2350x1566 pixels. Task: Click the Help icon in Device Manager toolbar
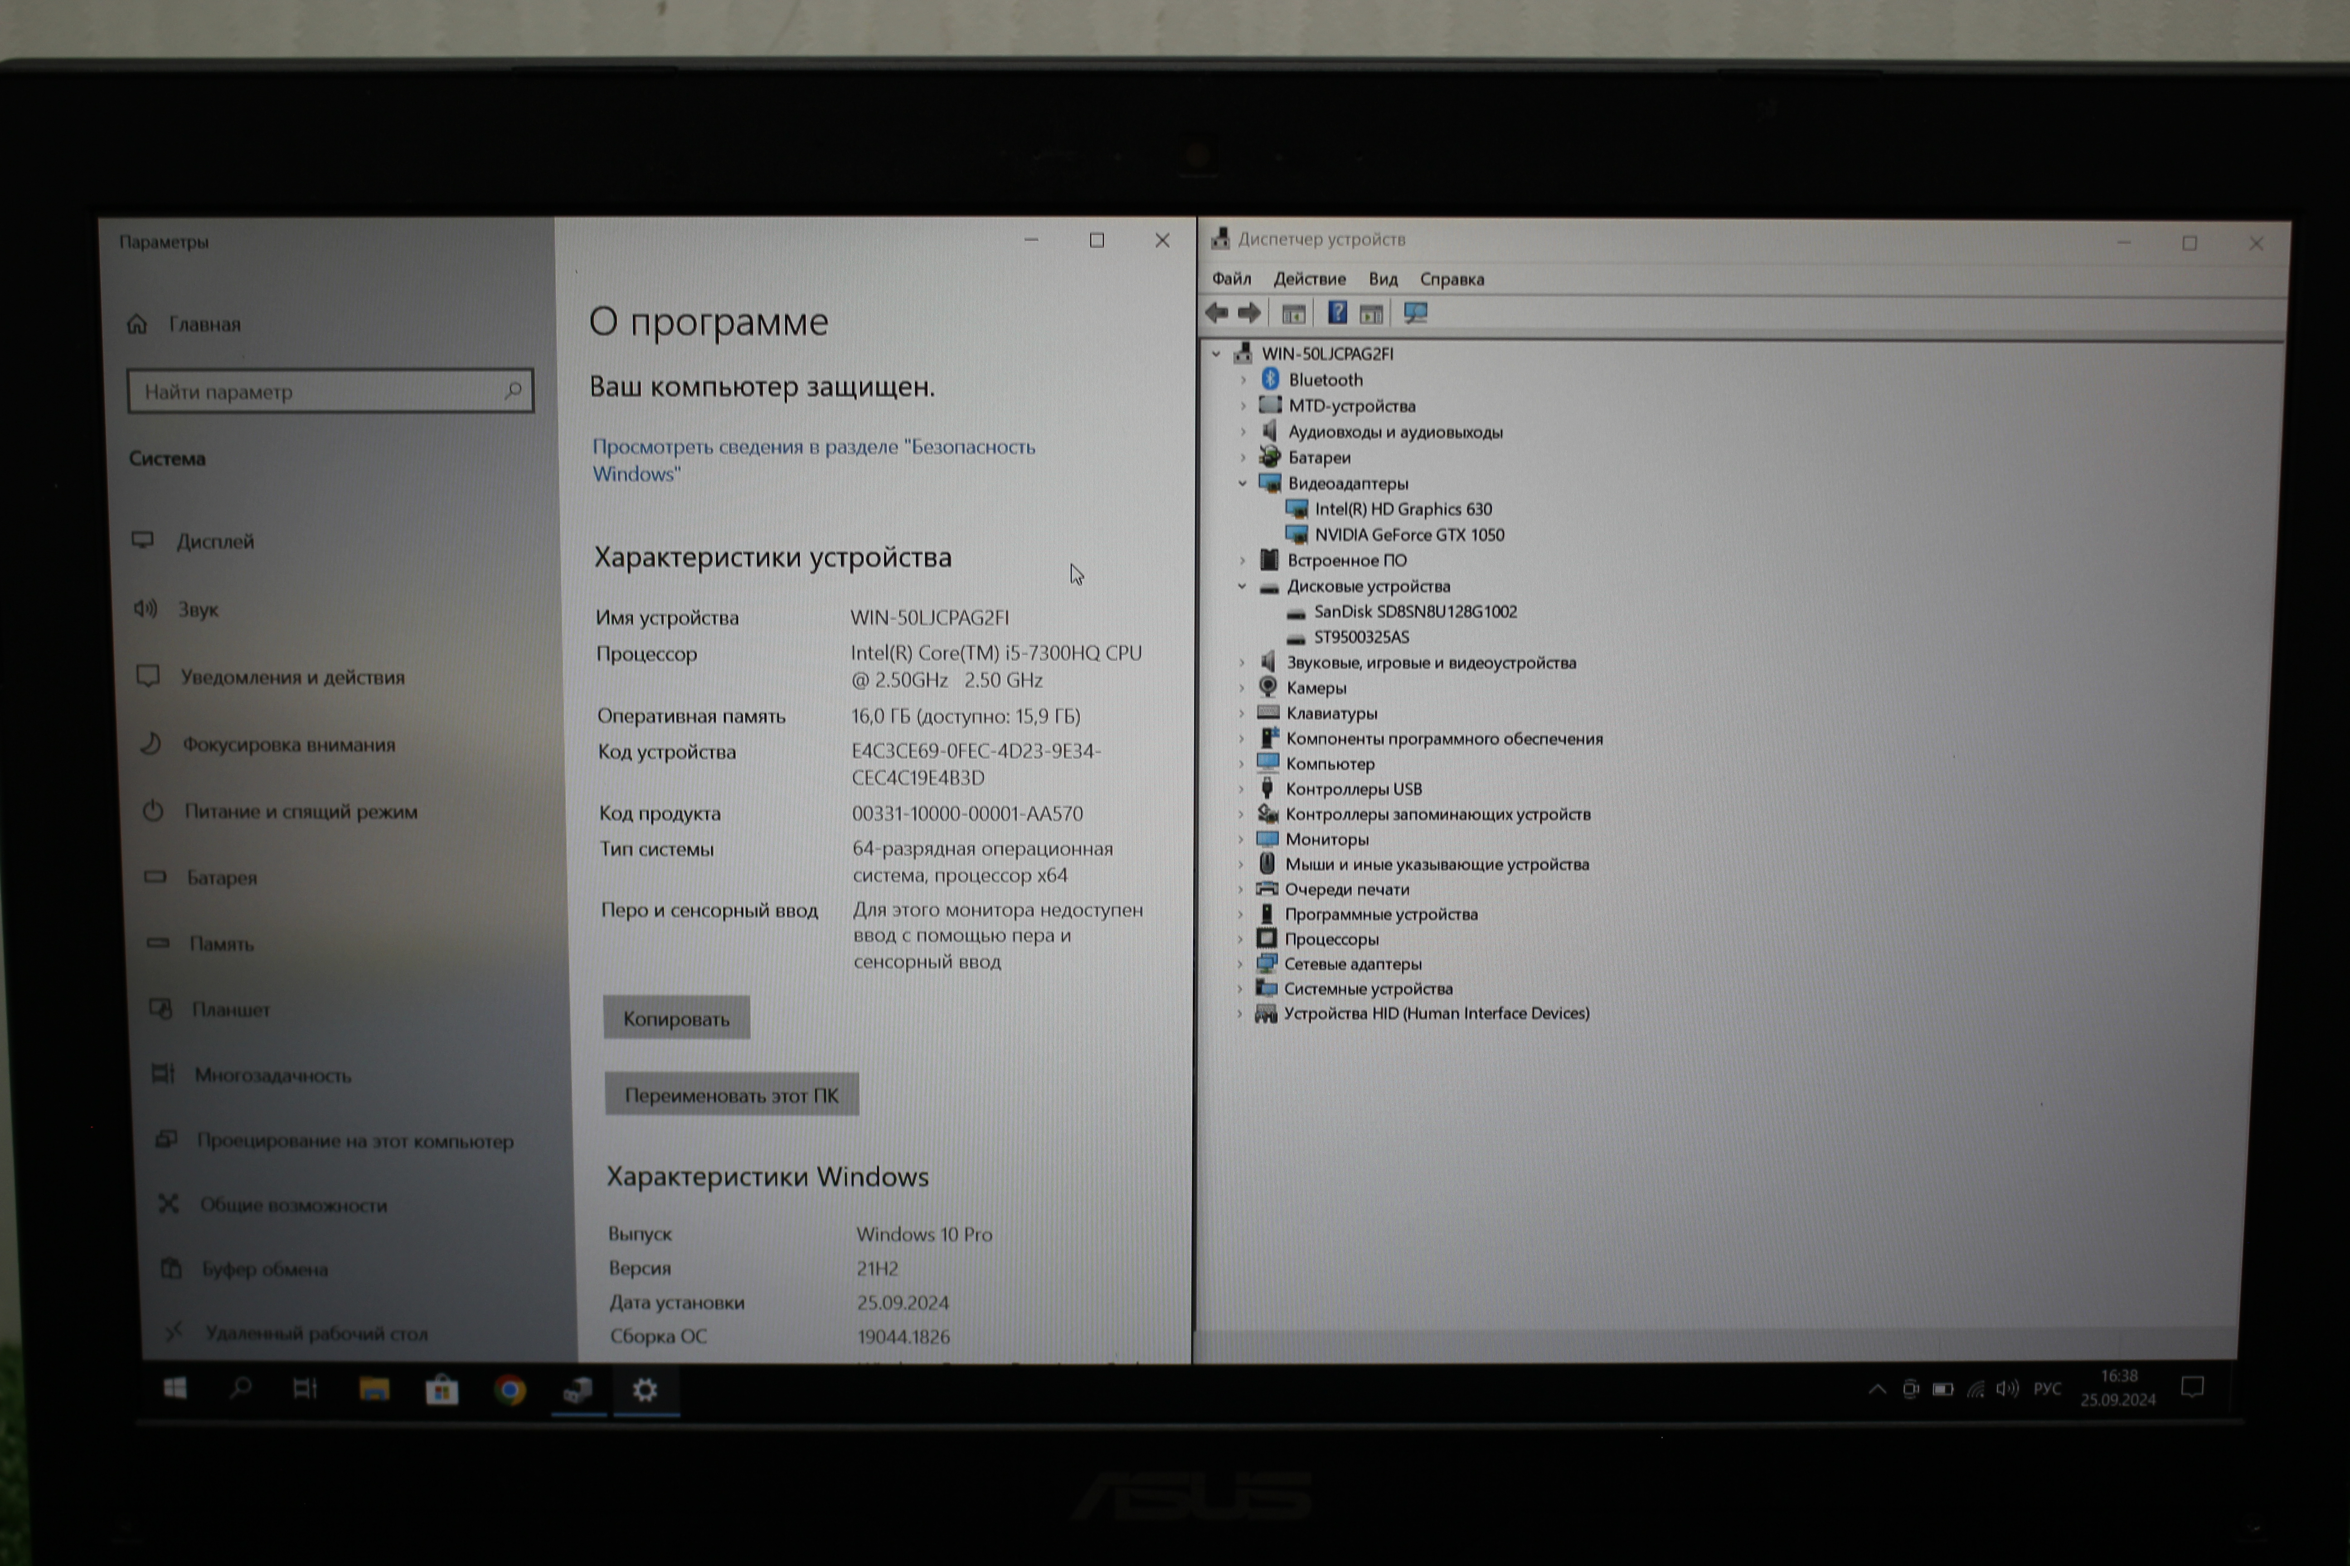[x=1337, y=314]
